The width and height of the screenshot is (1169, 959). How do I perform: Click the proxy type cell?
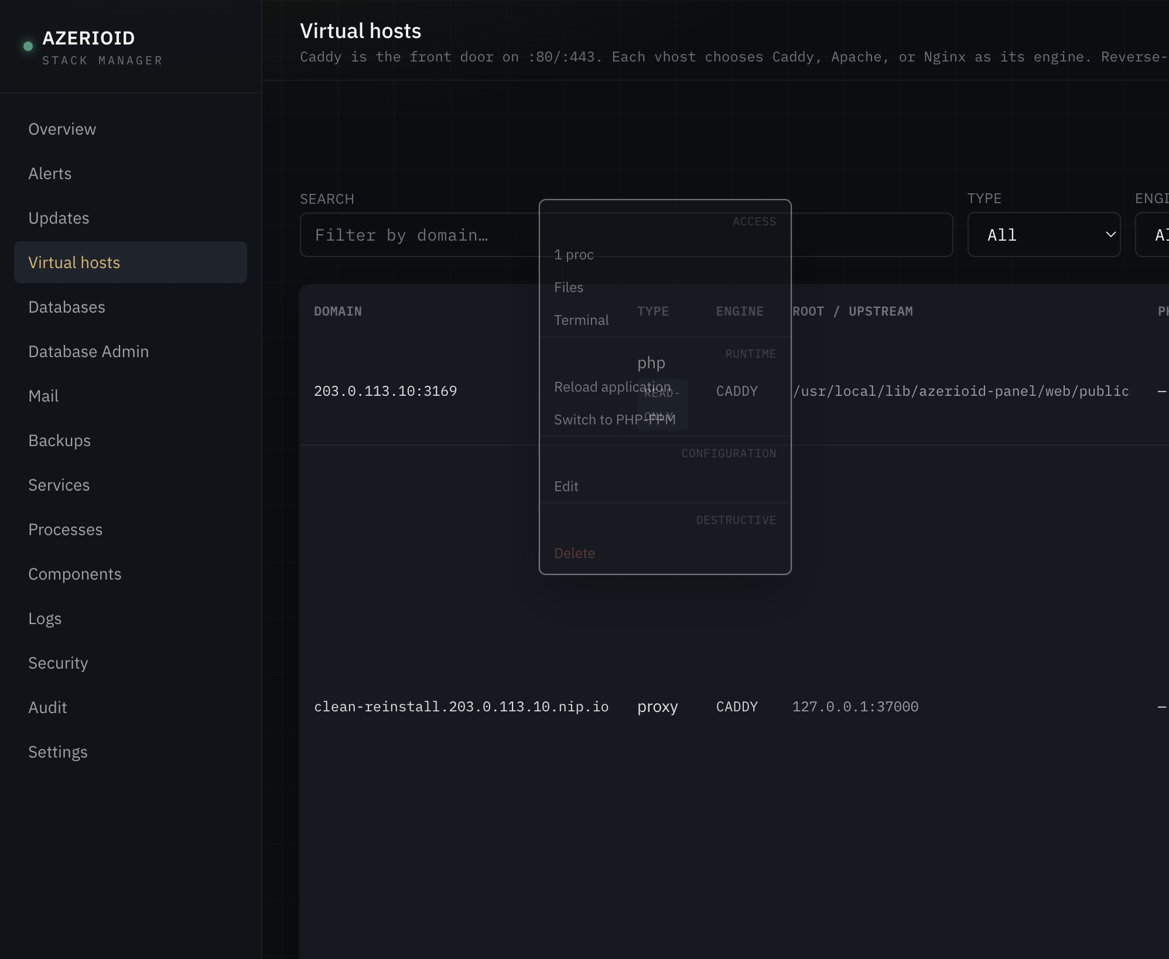(657, 707)
